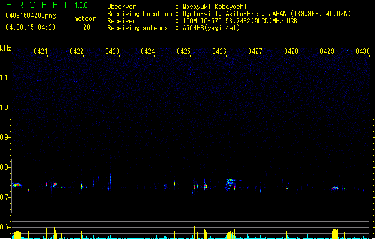Click the 0430 time marker
This screenshot has height=239, width=376.
363,51
